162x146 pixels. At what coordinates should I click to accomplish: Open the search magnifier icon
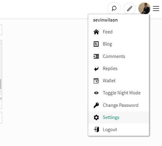(114, 8)
